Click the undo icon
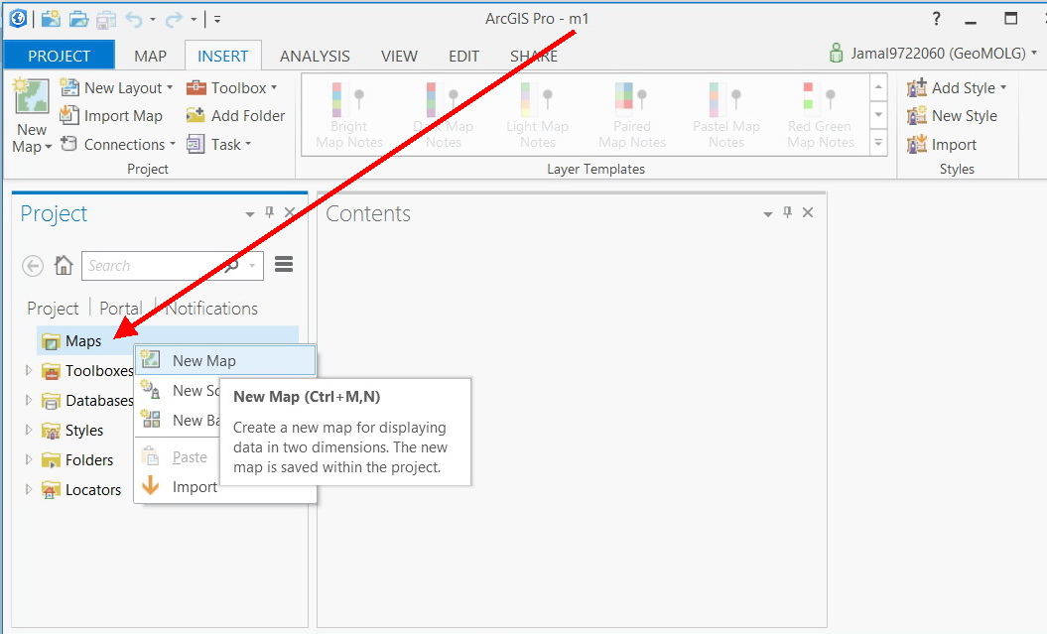The width and height of the screenshot is (1047, 634). pyautogui.click(x=134, y=20)
